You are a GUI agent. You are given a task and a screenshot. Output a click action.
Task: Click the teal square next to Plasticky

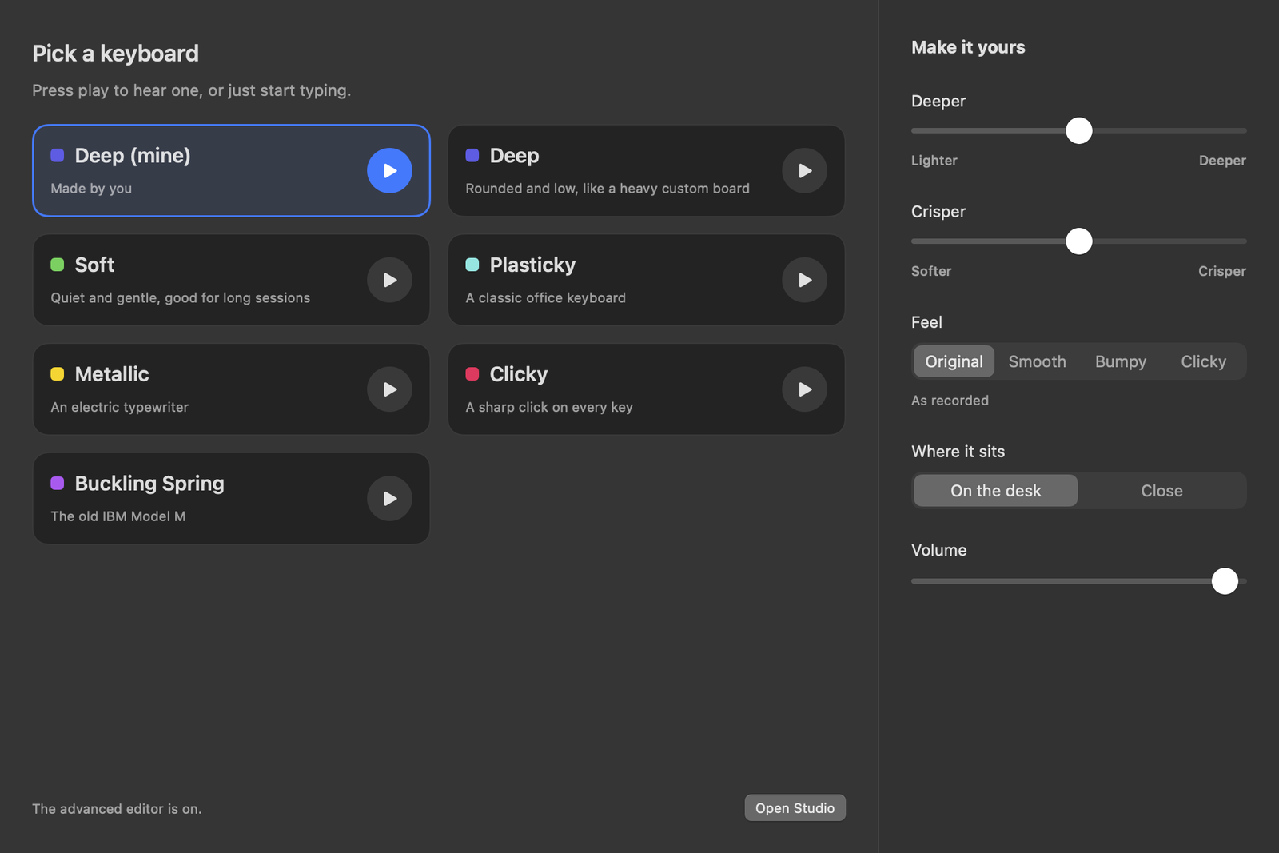tap(472, 265)
